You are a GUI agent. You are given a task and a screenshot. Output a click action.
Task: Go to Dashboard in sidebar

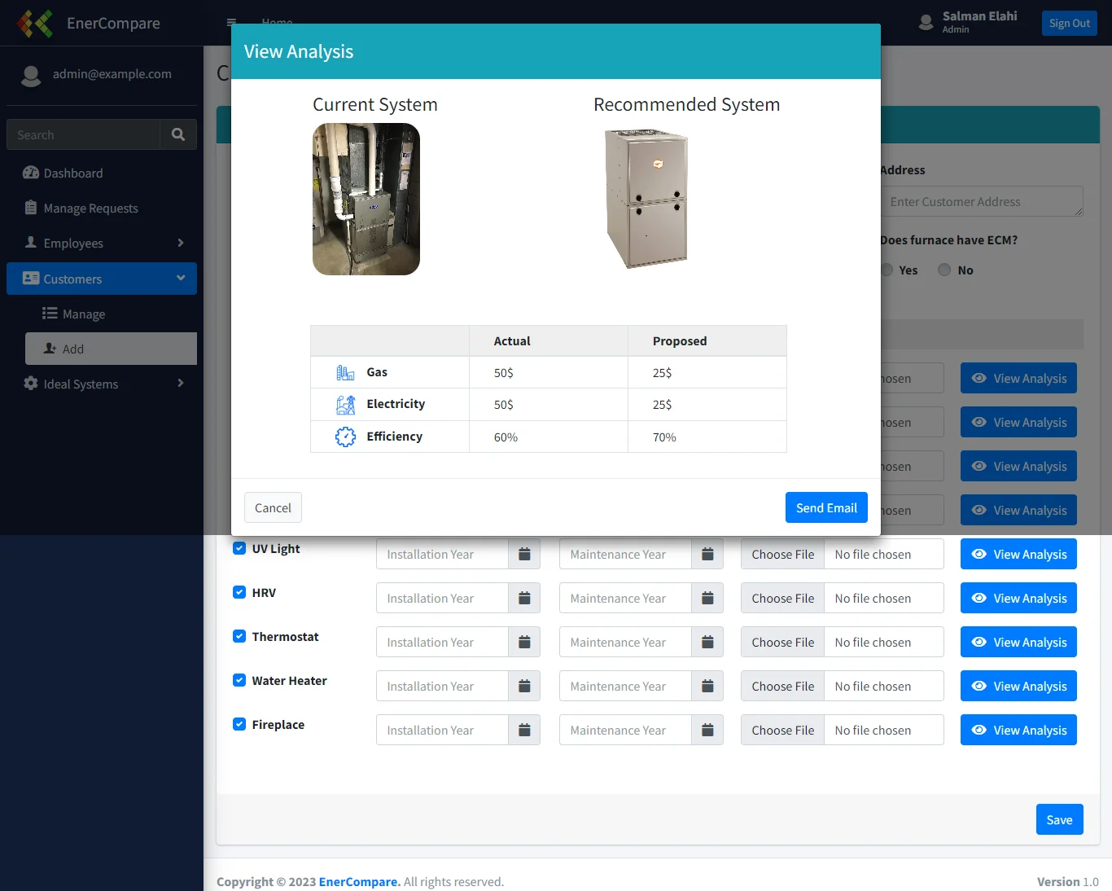(x=72, y=173)
